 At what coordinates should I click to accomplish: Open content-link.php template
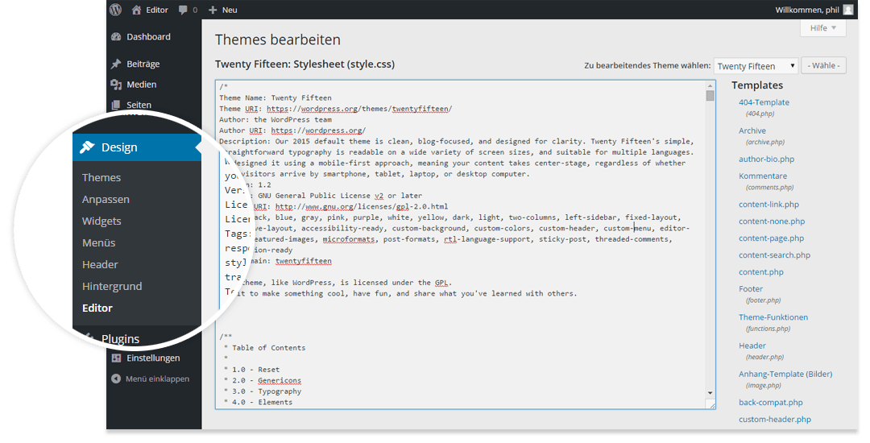[768, 204]
